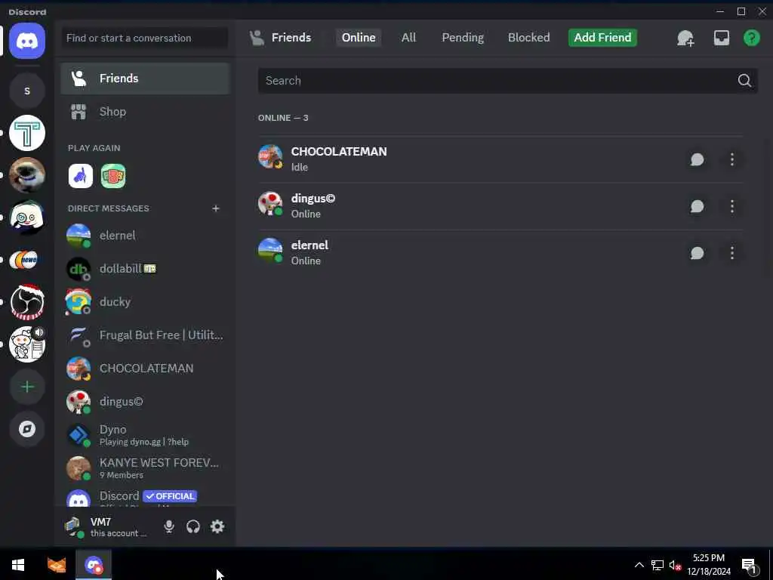Screen dimensions: 773x580
Task: Open Windows Start button
Action: tap(18, 565)
